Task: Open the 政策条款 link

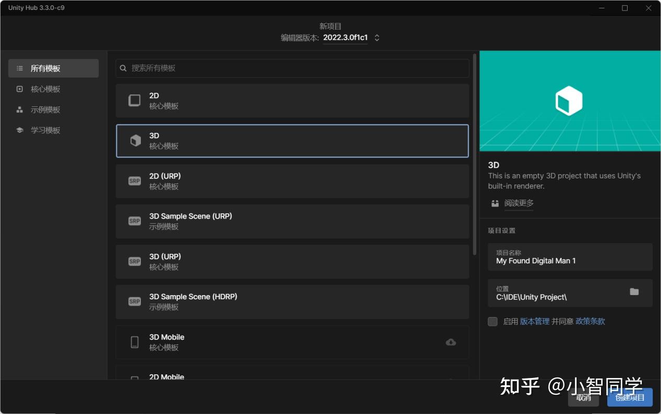Action: pos(590,321)
